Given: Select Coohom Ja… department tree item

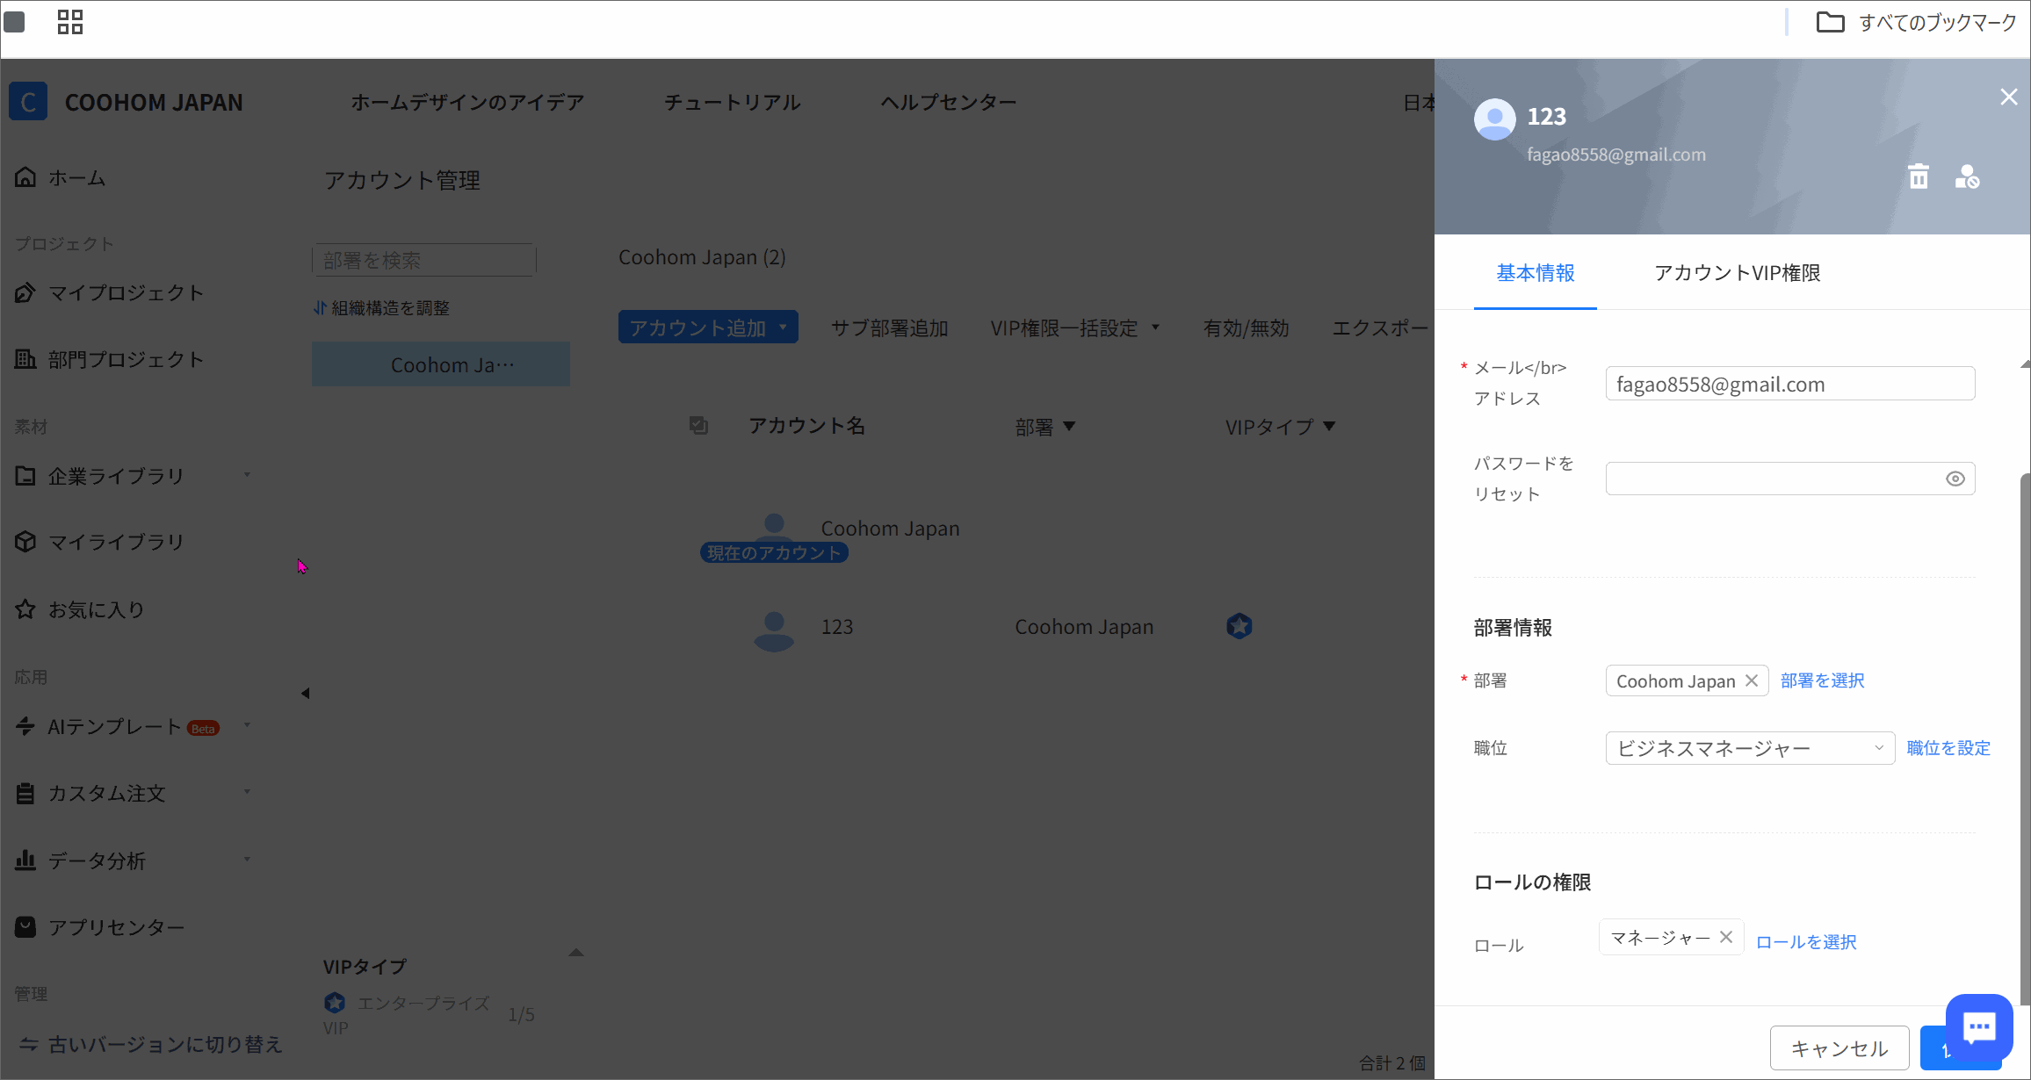Looking at the screenshot, I should (441, 364).
